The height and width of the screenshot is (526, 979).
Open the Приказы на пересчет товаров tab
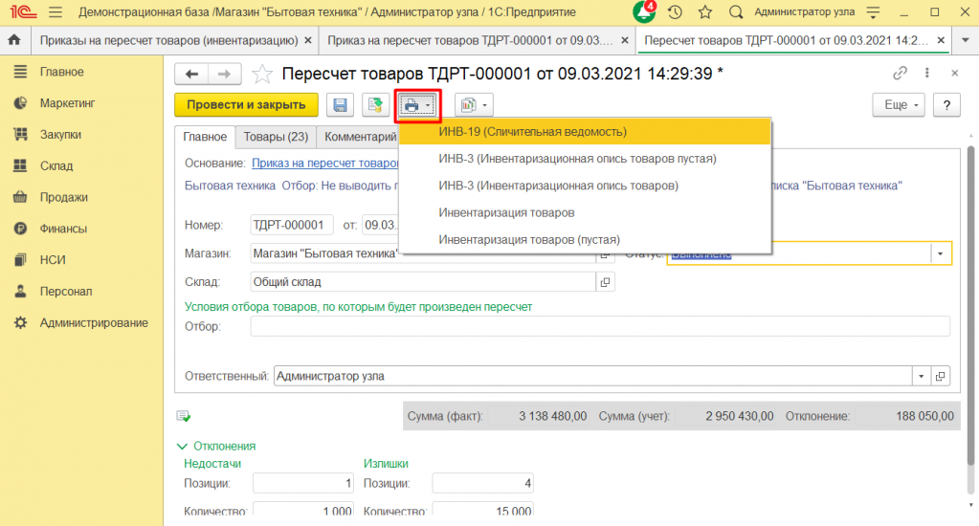168,40
